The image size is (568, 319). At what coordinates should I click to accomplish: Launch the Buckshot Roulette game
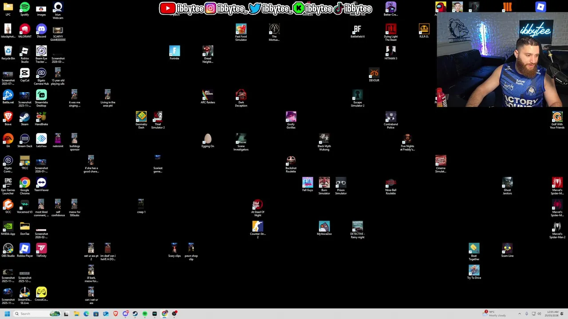(291, 164)
